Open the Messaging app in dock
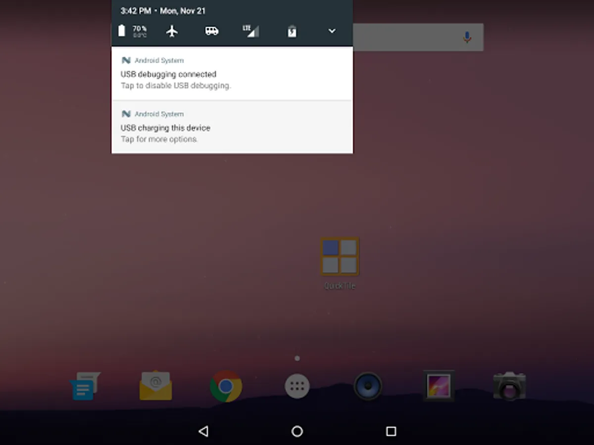 85,386
